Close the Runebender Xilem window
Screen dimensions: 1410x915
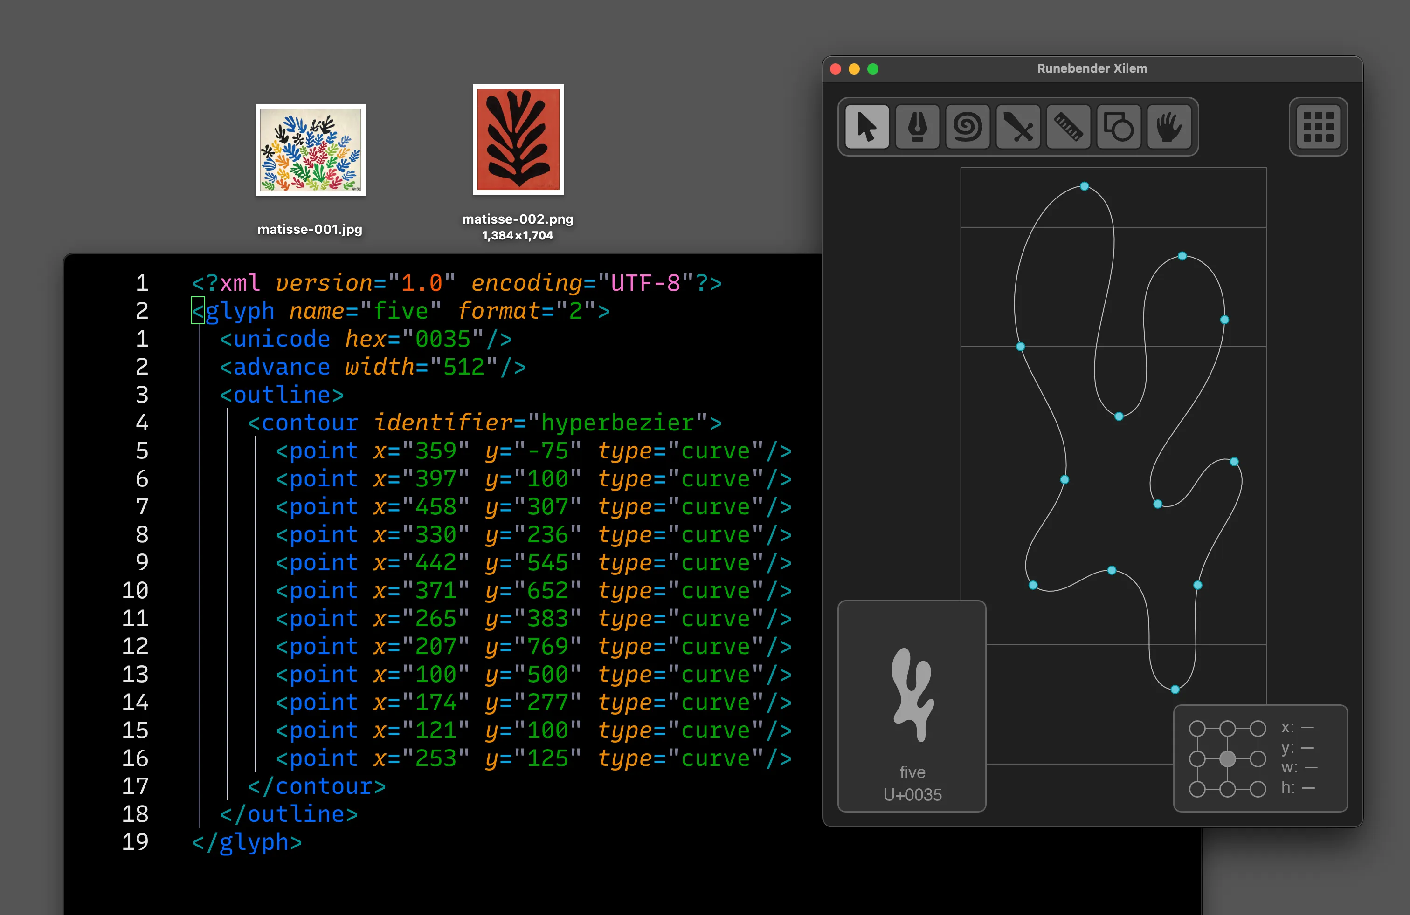[x=836, y=69]
